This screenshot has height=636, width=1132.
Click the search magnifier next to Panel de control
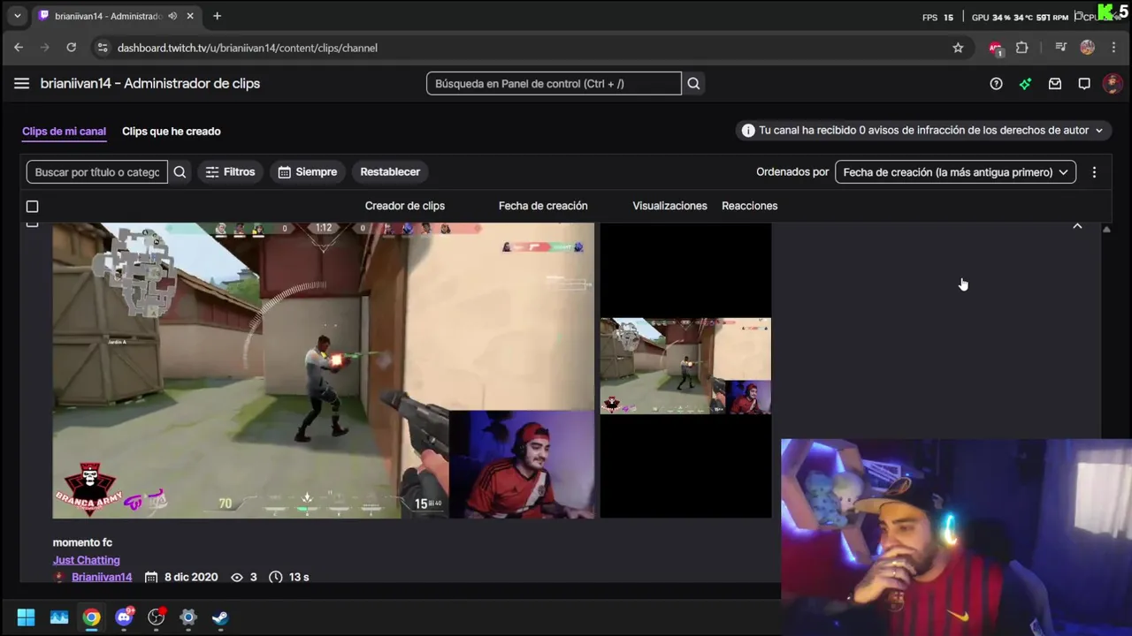click(693, 83)
